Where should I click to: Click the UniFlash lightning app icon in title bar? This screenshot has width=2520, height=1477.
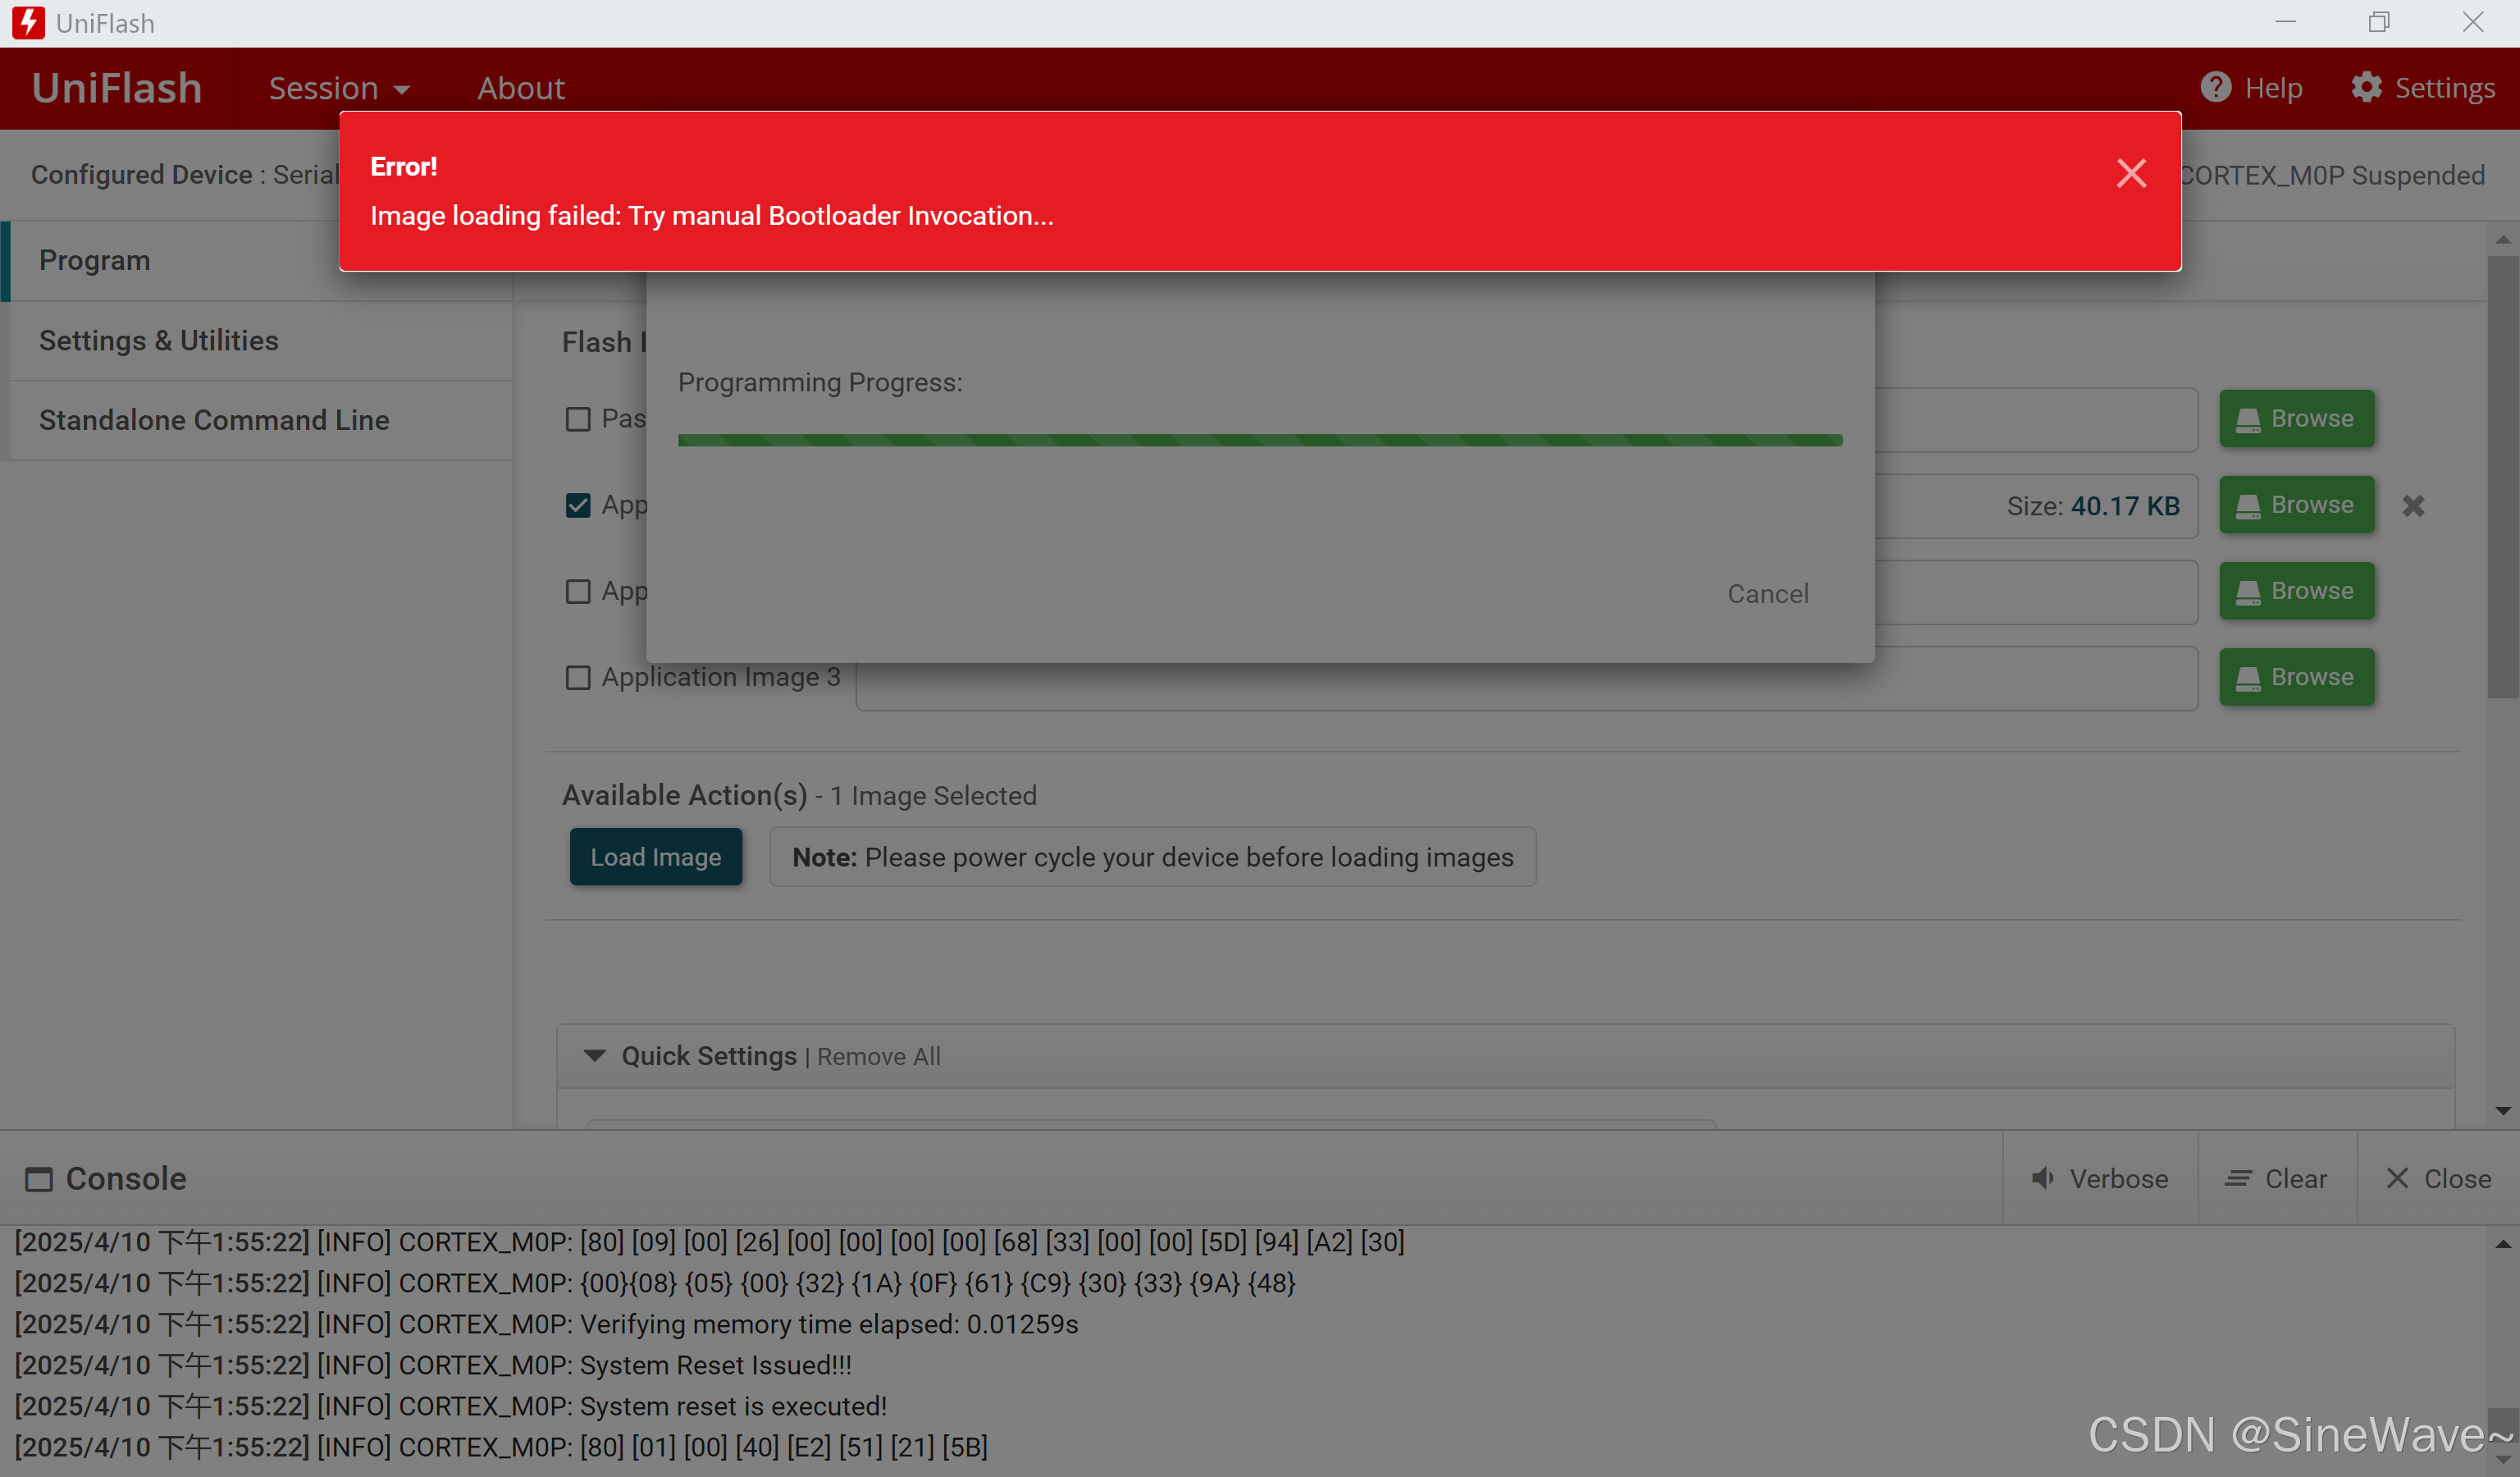(x=28, y=23)
